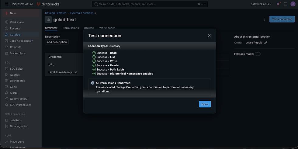298x149 pixels.
Task: Go to External Locations breadcrumb
Action: [82, 13]
